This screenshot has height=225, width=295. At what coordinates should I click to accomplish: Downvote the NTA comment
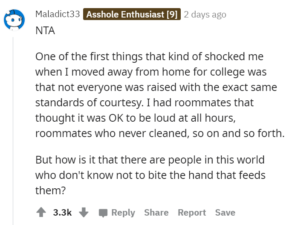84,212
